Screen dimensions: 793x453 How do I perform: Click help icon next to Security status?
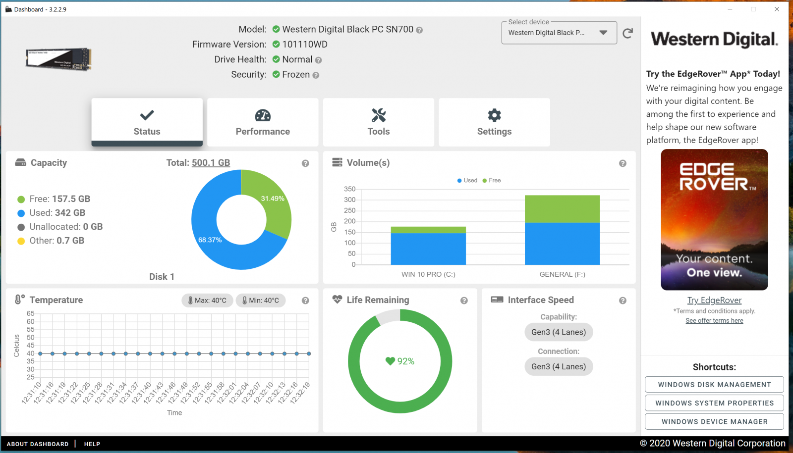[x=316, y=75]
